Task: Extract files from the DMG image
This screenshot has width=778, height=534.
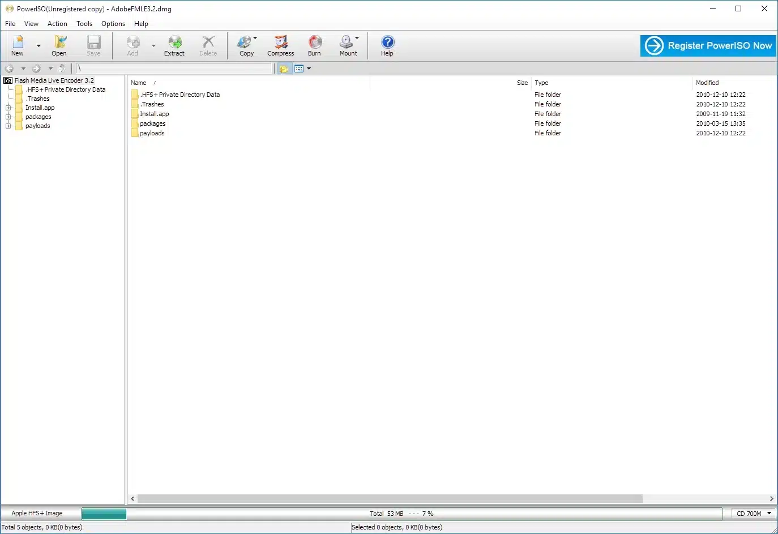Action: (174, 45)
